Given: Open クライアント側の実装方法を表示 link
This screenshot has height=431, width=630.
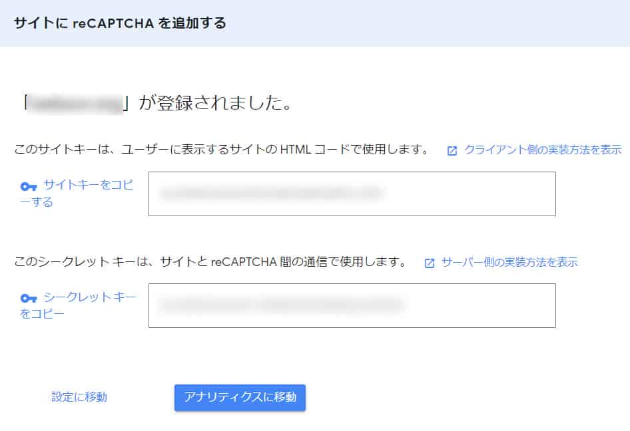Looking at the screenshot, I should click(543, 150).
